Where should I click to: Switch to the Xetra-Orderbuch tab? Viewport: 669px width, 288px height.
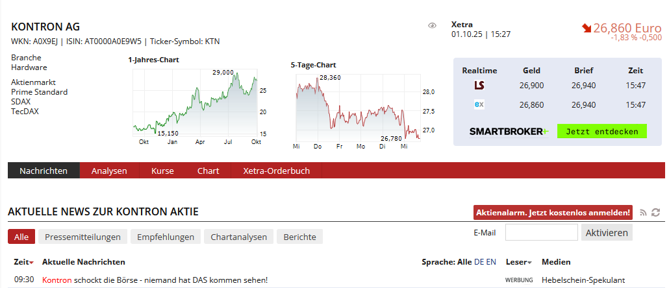276,171
